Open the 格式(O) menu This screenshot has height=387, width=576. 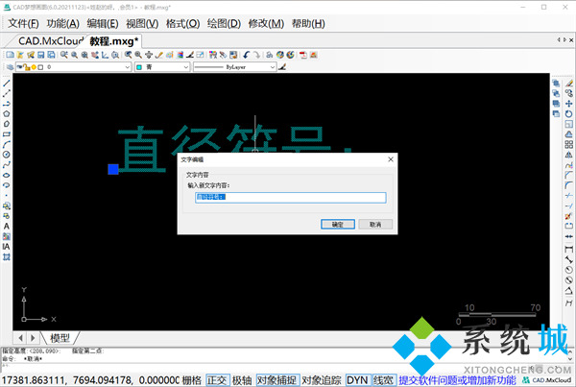pyautogui.click(x=182, y=23)
